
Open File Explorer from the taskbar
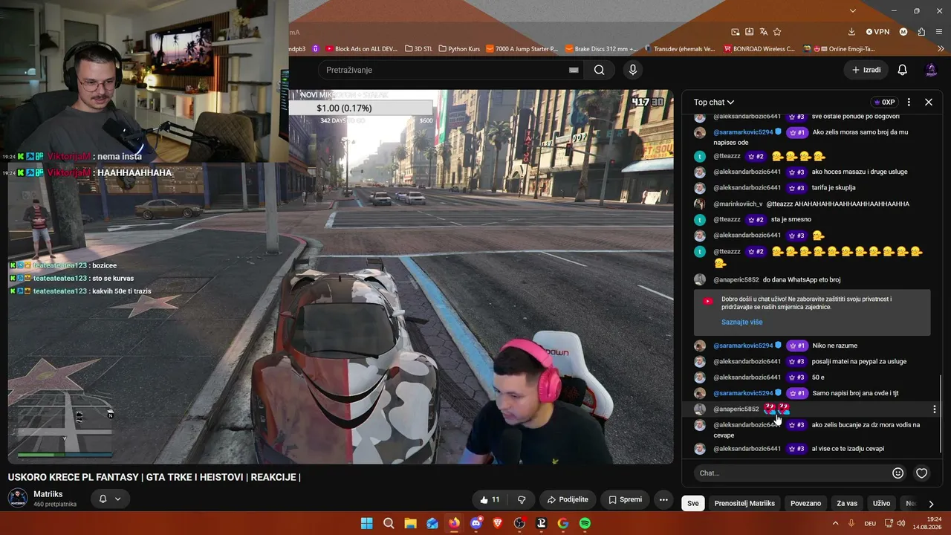pyautogui.click(x=410, y=523)
